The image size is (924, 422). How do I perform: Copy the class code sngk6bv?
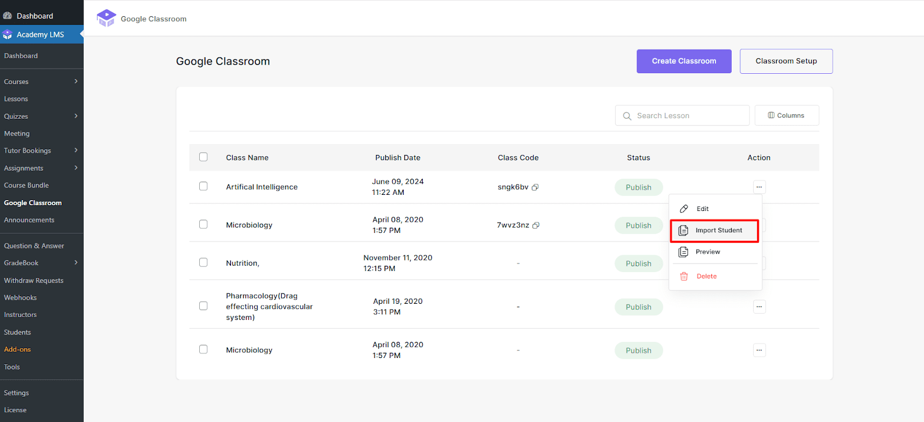click(535, 187)
